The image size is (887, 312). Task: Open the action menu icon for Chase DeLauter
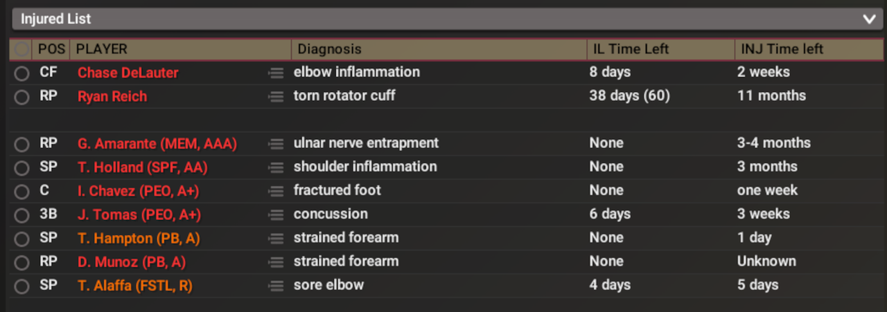click(276, 73)
